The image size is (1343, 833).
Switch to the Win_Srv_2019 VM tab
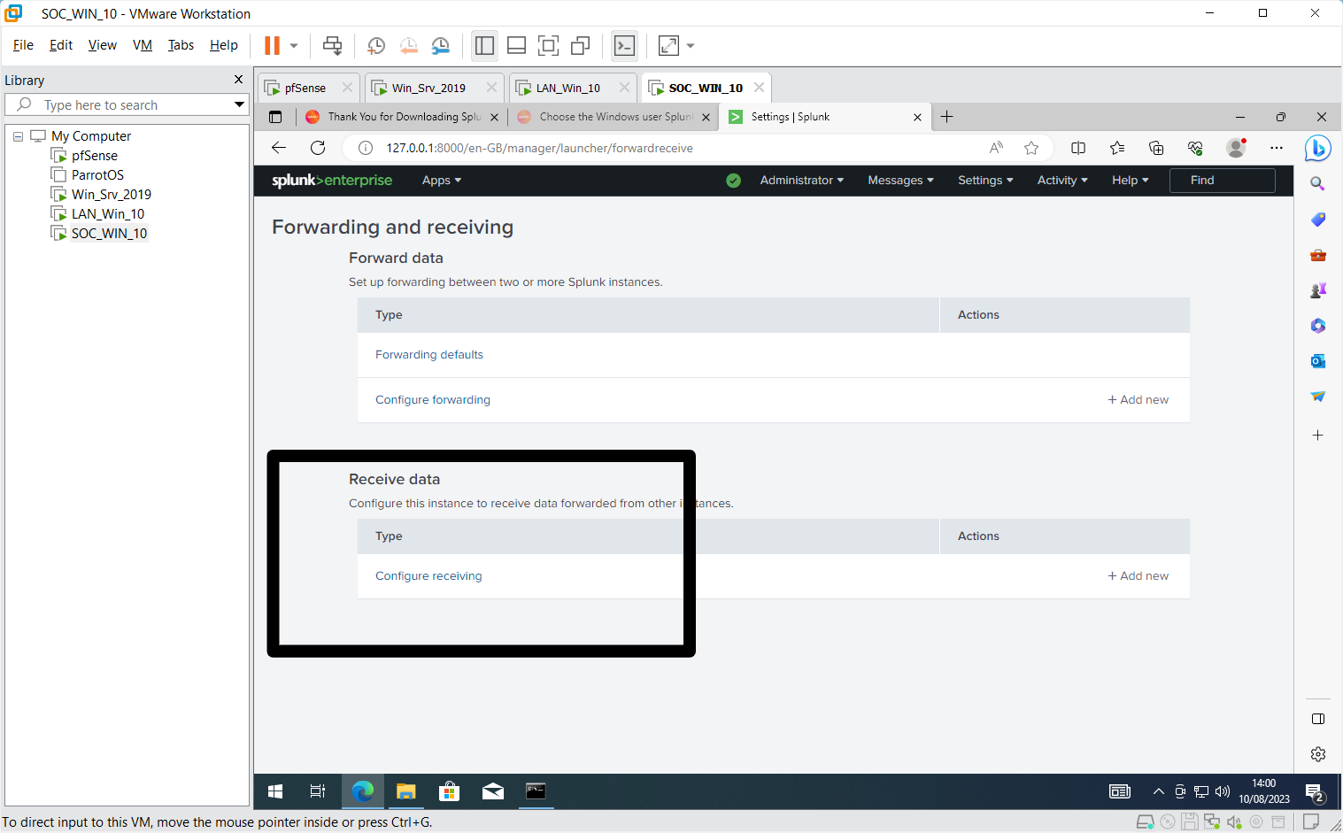tap(428, 88)
